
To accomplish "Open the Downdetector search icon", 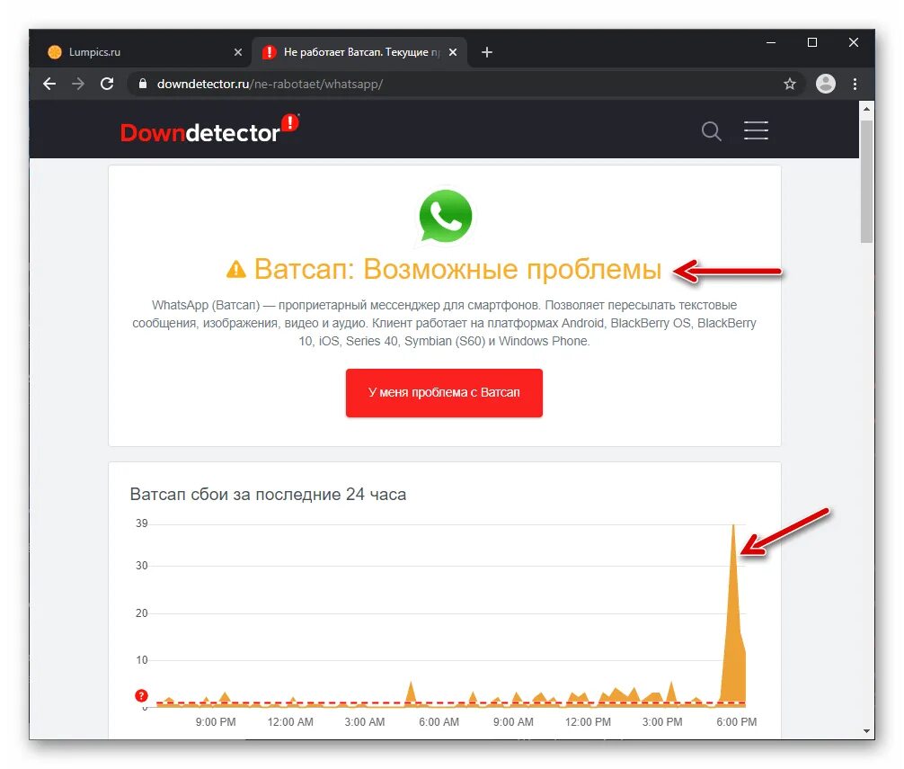I will [712, 131].
